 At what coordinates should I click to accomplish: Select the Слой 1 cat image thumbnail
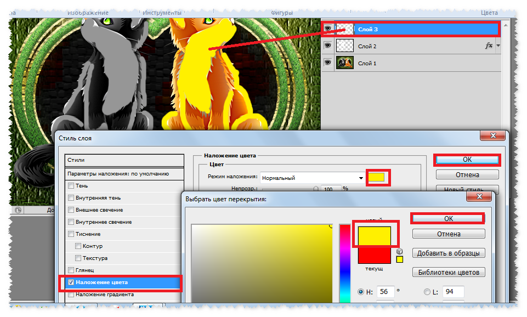(x=345, y=63)
